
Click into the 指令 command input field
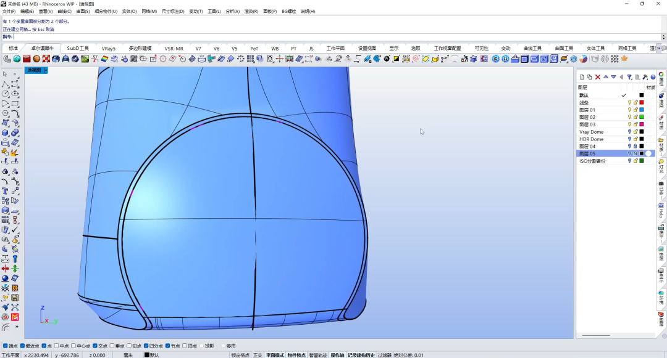[337, 37]
